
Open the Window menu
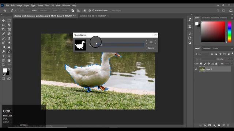click(66, 5)
